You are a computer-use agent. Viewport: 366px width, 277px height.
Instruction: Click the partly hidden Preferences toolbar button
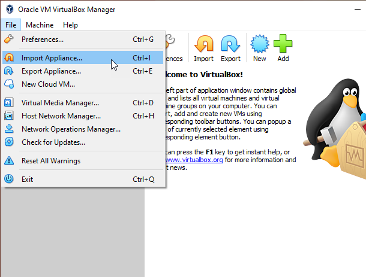[x=174, y=48]
